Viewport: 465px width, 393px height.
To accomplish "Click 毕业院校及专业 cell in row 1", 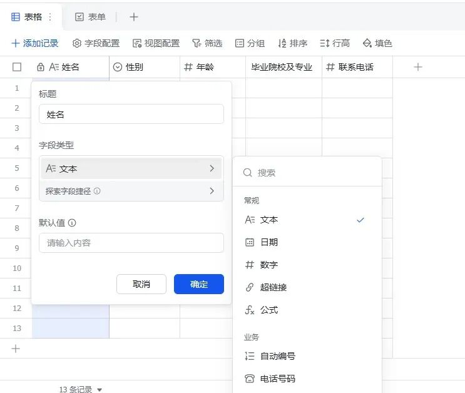I will 284,88.
